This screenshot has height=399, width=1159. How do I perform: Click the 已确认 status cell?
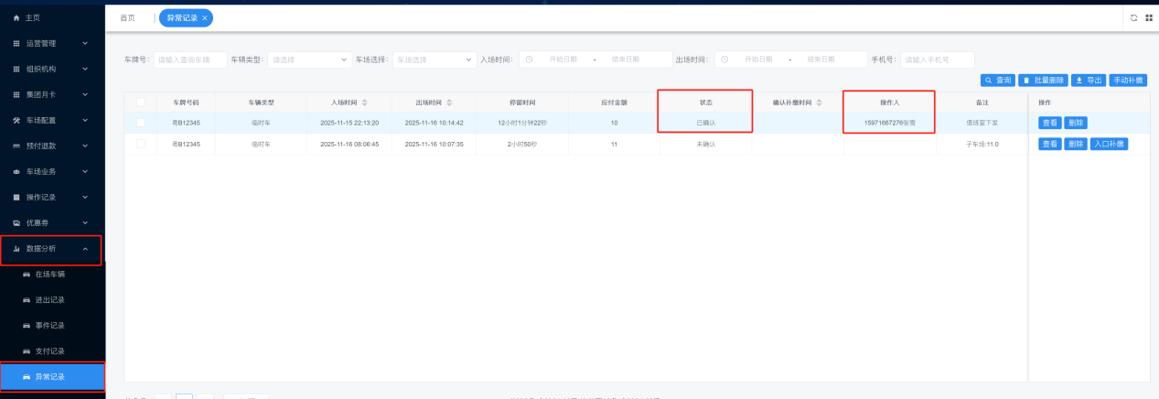point(705,123)
